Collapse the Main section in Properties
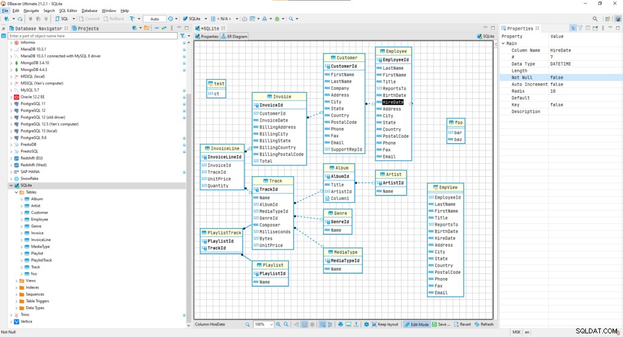623x337 pixels. pos(503,44)
